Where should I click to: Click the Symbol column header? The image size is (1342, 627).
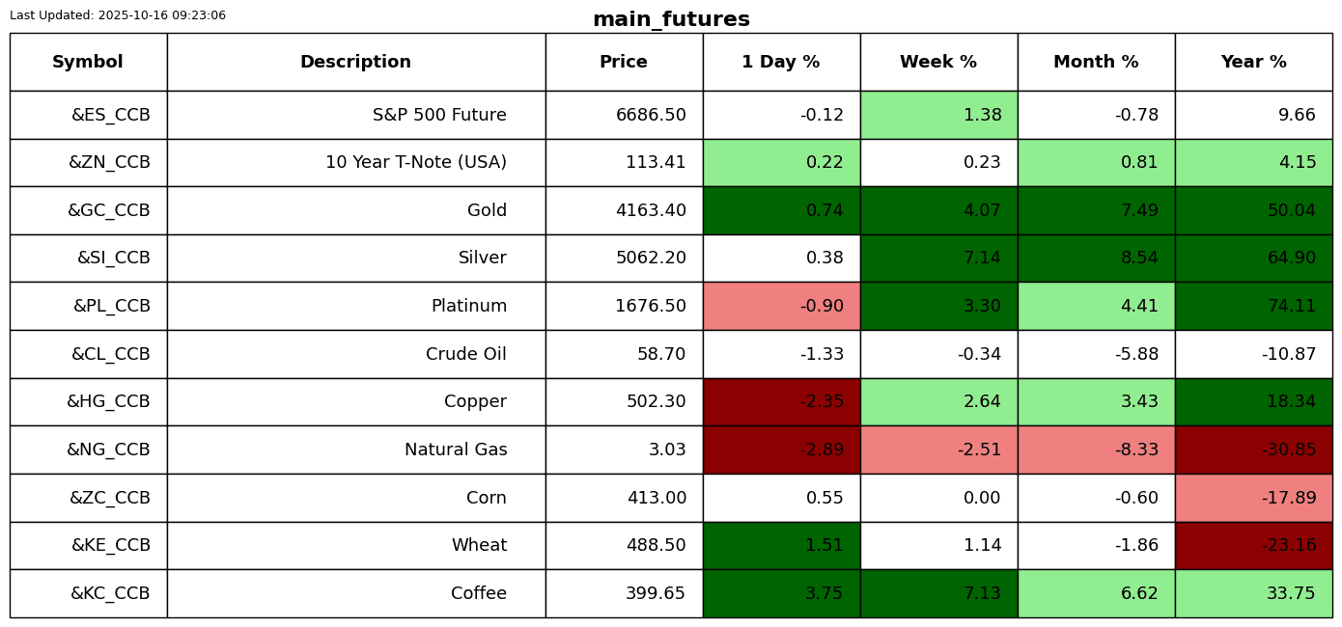88,63
